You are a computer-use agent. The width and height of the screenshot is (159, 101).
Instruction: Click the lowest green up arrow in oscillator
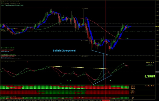[x=61, y=84]
